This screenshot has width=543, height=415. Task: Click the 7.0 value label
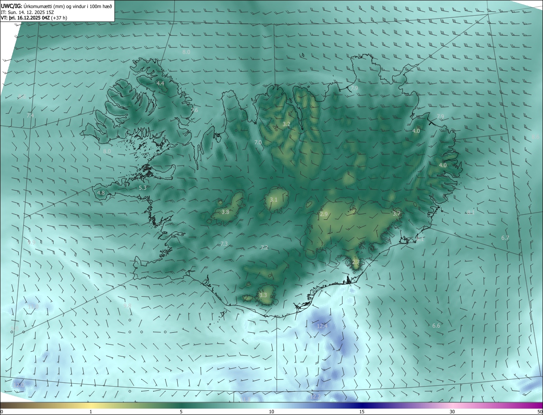point(258,143)
